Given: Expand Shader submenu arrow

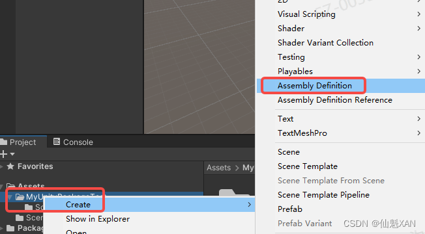Looking at the screenshot, I should pyautogui.click(x=418, y=29).
